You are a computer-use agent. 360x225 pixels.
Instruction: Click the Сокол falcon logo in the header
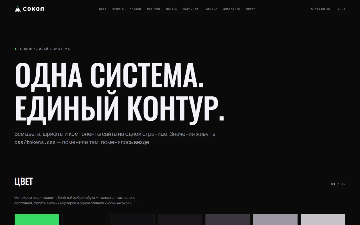point(29,9)
